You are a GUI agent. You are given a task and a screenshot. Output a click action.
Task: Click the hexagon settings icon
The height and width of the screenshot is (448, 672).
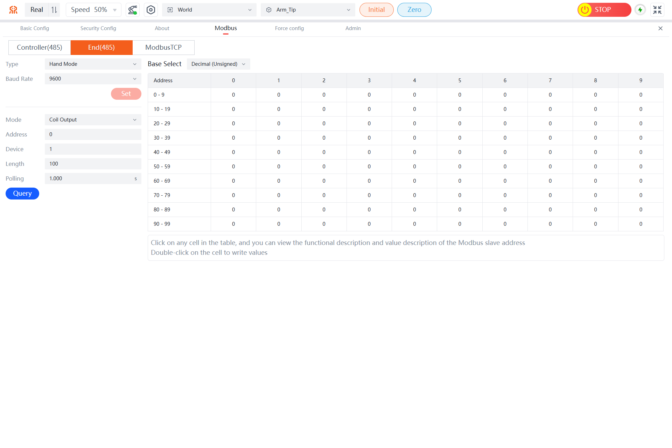pos(151,10)
